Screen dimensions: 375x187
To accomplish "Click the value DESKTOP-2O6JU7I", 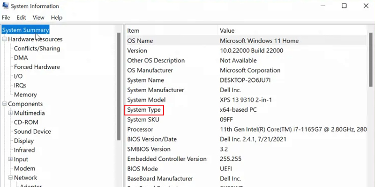I will point(245,80).
